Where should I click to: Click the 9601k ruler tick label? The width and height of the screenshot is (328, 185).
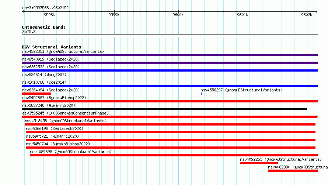pos(242,15)
